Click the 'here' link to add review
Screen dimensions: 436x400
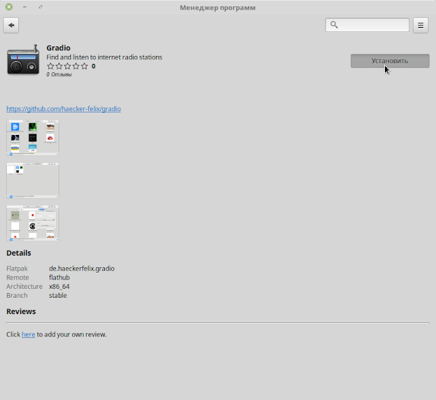pyautogui.click(x=29, y=335)
